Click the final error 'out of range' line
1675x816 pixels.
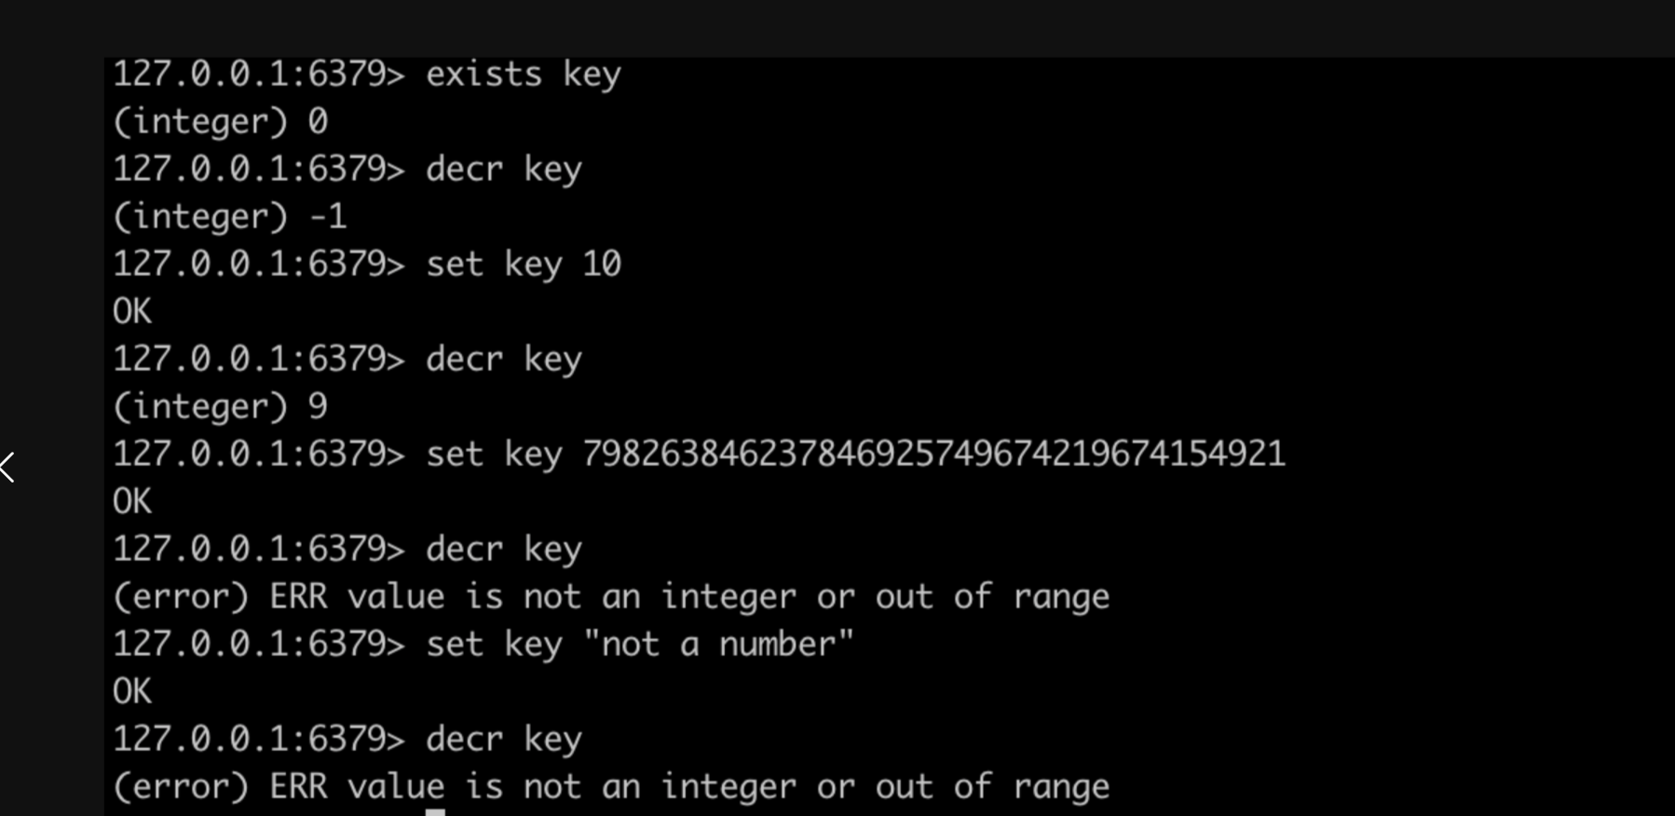(611, 787)
